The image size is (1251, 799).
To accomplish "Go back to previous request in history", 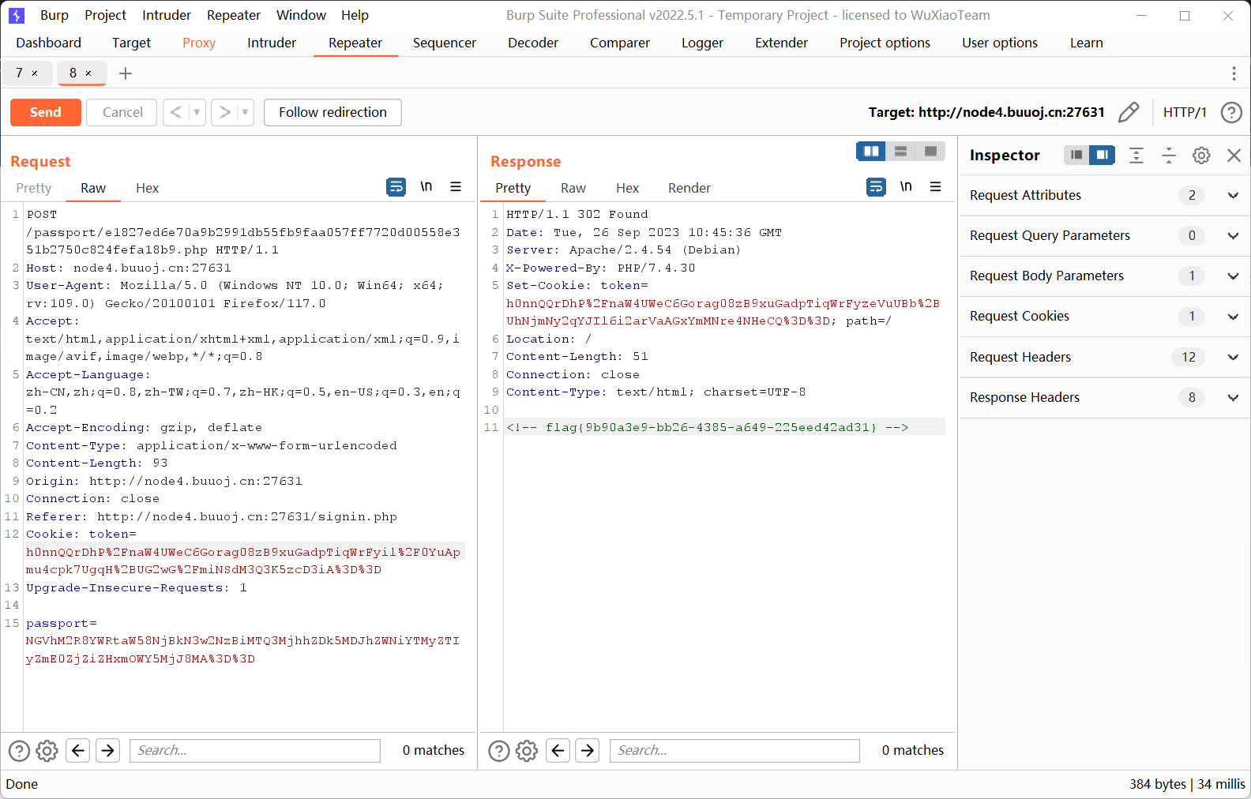I will click(176, 112).
